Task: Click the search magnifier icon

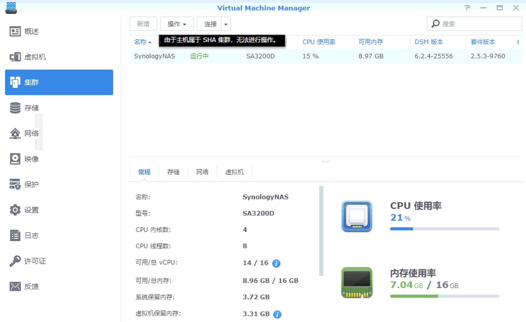Action: (x=436, y=24)
